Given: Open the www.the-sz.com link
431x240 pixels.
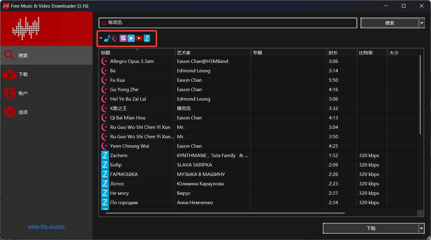Looking at the screenshot, I should point(46,226).
